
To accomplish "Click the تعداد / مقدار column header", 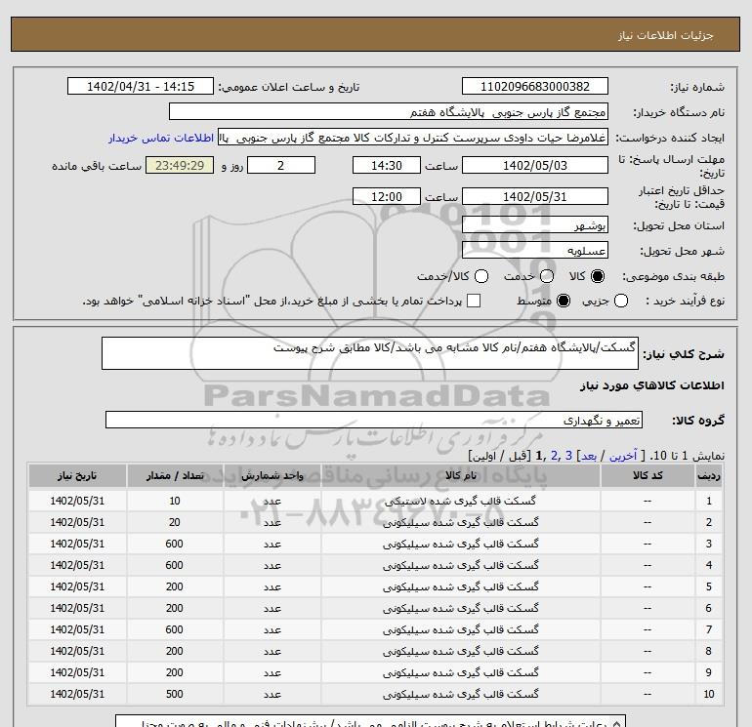I will pyautogui.click(x=175, y=475).
